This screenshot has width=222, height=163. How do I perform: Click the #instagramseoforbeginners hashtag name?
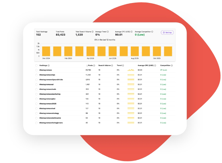coord(51,123)
